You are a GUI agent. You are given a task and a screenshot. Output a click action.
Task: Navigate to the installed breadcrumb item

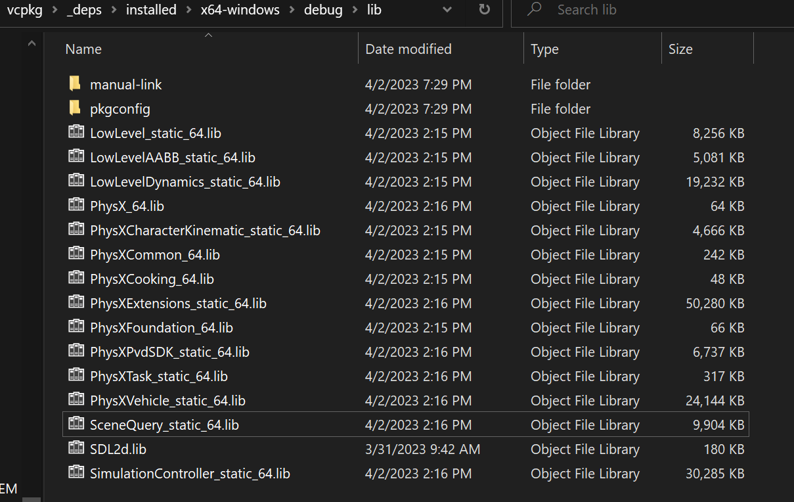151,9
